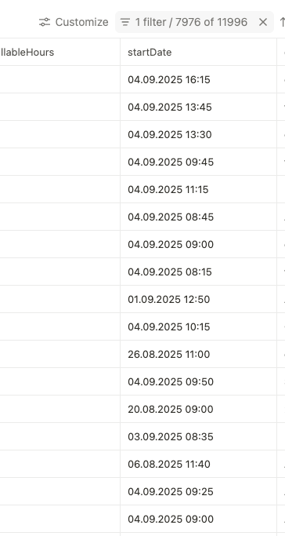Click the sort arrow icon at right edge

pyautogui.click(x=283, y=22)
